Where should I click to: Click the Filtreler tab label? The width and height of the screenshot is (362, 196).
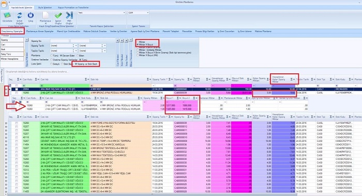(5, 36)
